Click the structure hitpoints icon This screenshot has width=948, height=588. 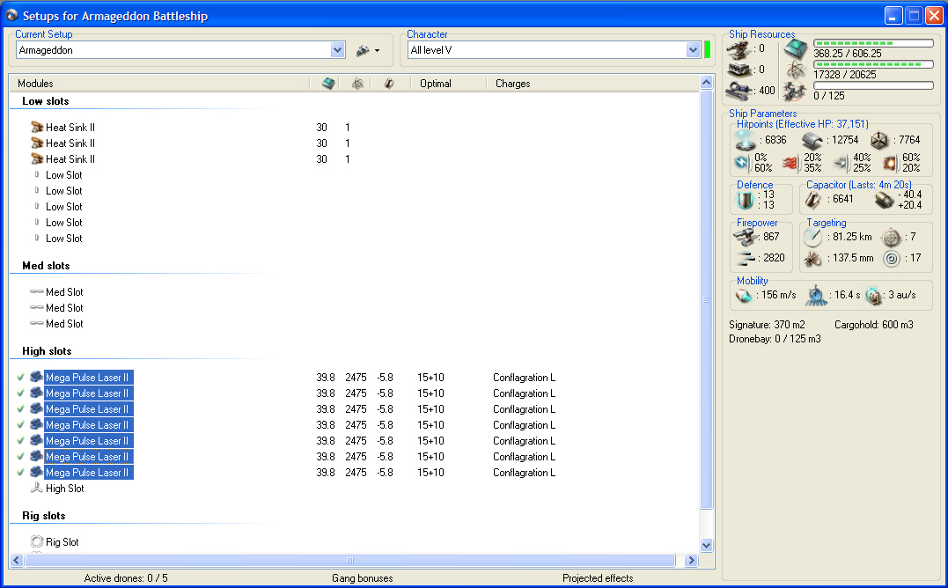coord(879,141)
